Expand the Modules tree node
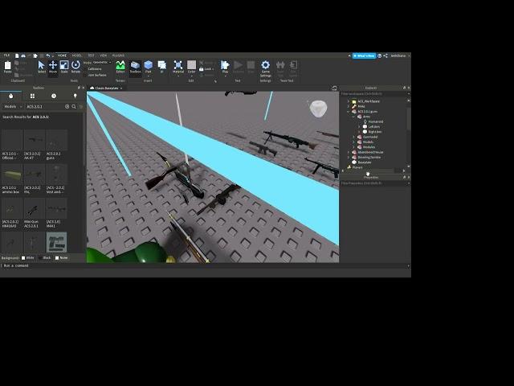The image size is (514, 386). tap(354, 147)
